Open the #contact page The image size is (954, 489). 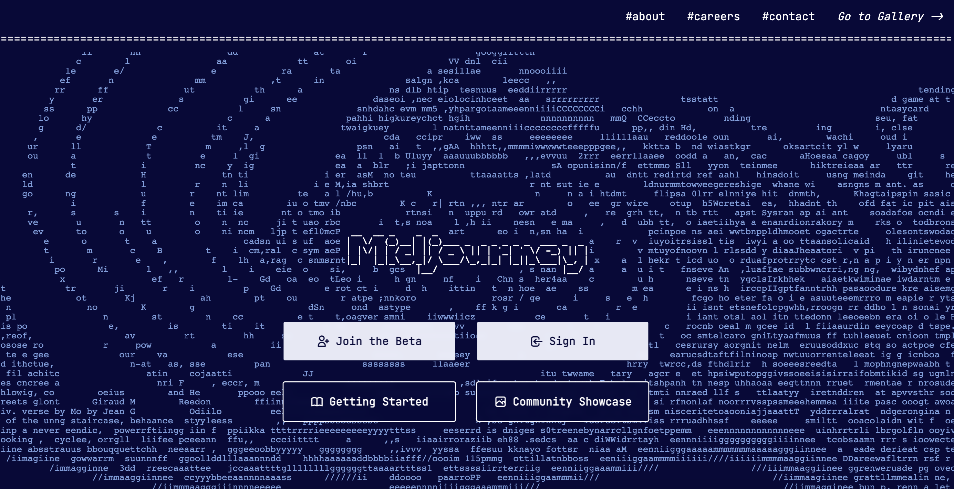click(788, 16)
